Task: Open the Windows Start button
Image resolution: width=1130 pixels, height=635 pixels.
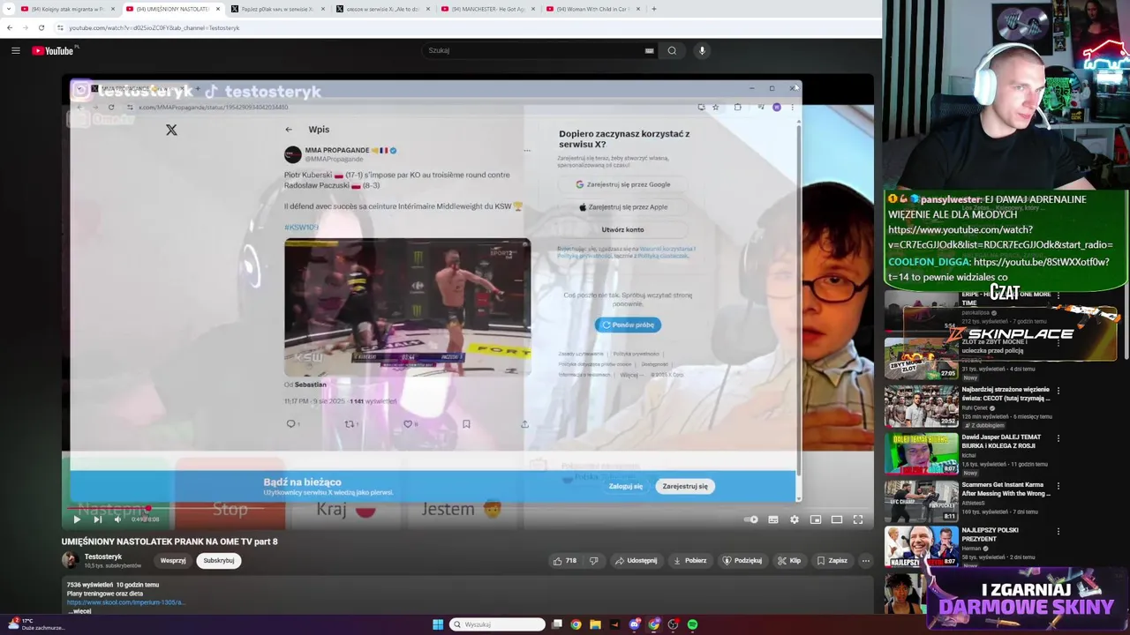Action: tap(438, 624)
